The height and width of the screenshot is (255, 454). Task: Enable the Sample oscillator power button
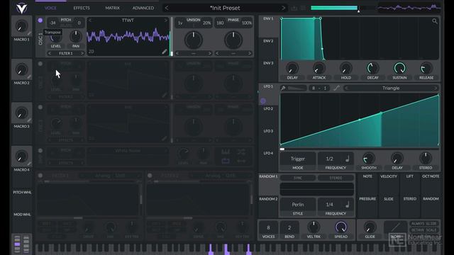(x=40, y=151)
